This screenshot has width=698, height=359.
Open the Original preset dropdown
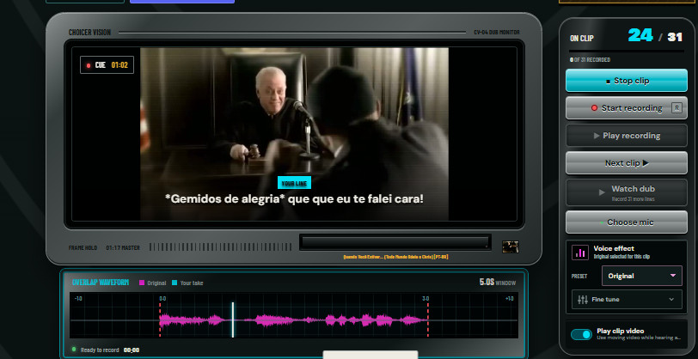click(x=641, y=276)
